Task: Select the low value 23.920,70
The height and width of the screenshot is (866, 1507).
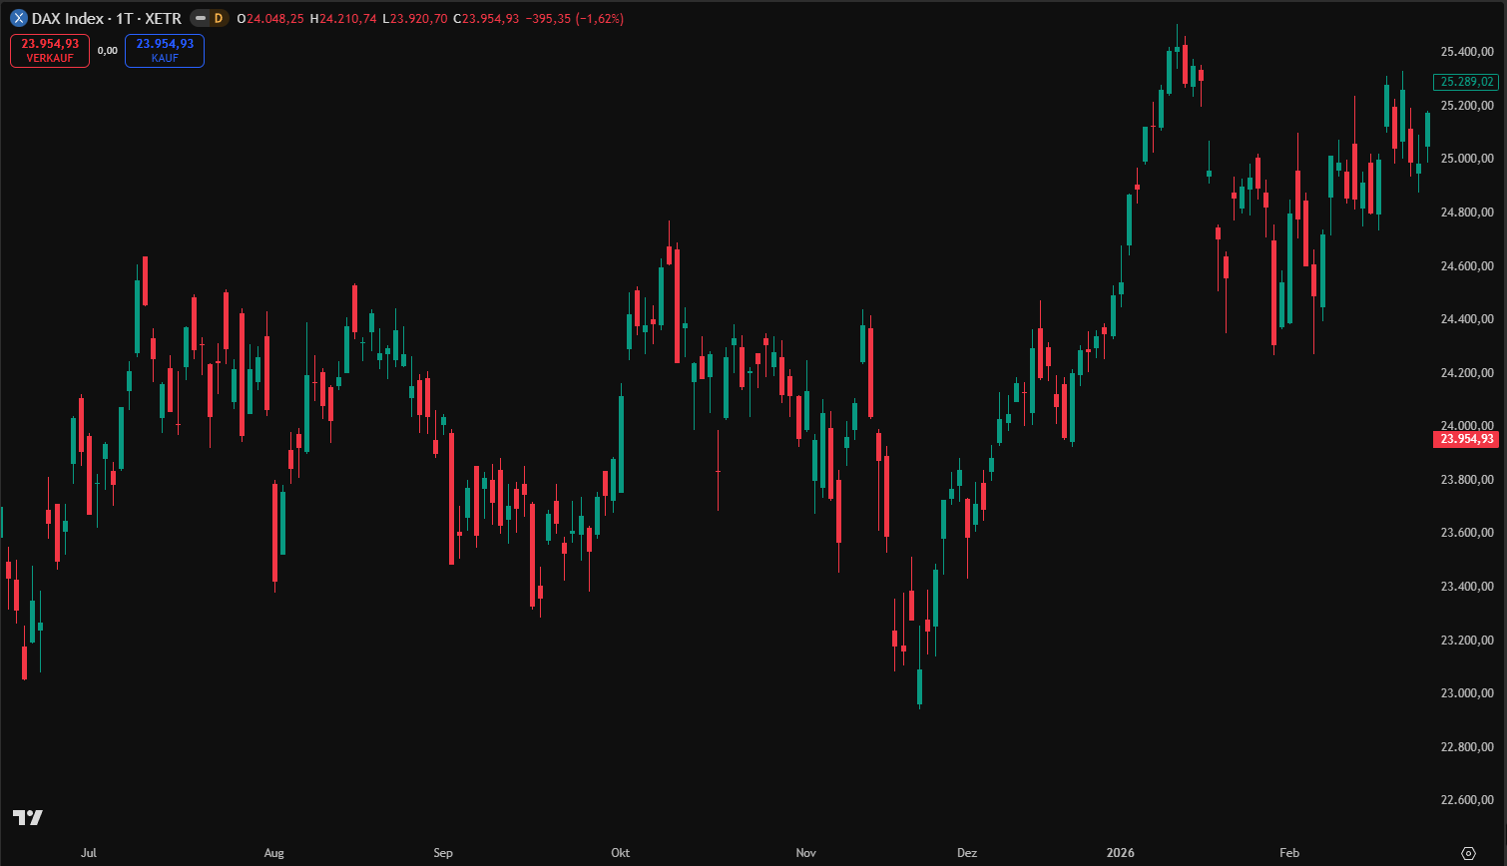Action: 419,18
